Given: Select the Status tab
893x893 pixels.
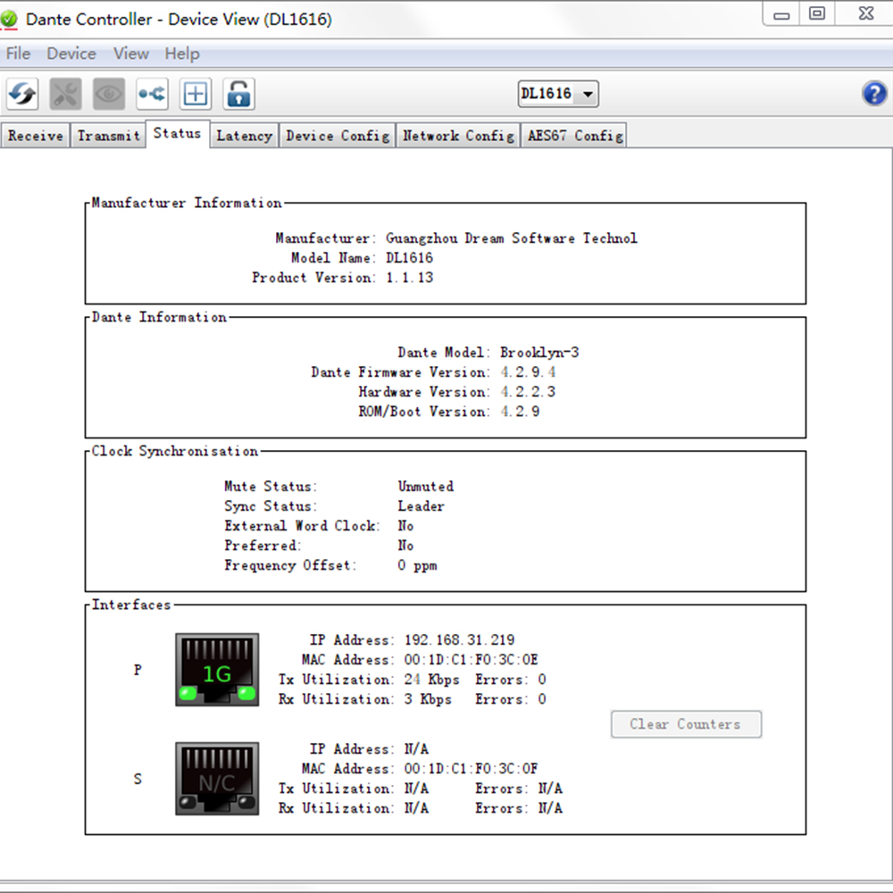Looking at the screenshot, I should coord(177,133).
